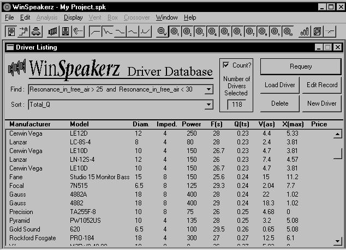
Task: Select the third descending curve graph icon
Action: pos(120,32)
